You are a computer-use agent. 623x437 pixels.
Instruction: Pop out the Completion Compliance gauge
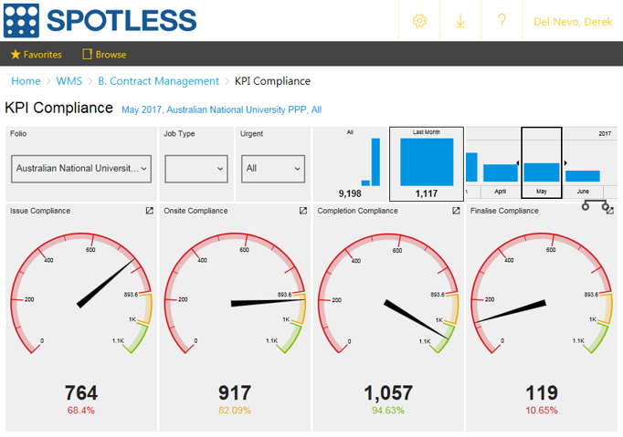456,211
